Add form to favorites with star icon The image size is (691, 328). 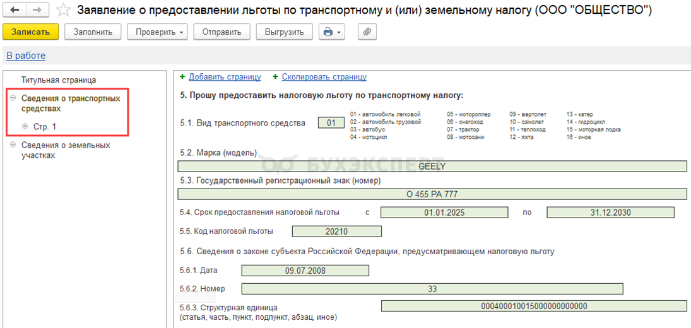coord(64,9)
